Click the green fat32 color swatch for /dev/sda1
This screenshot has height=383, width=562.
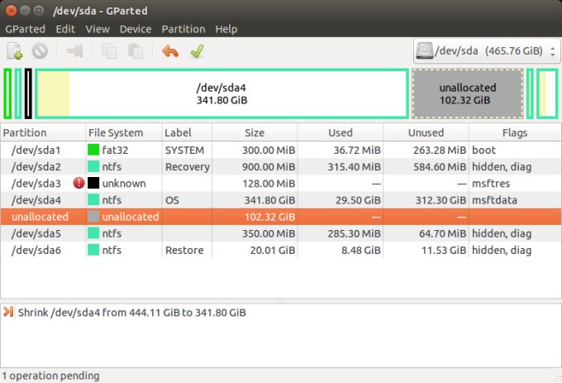93,150
